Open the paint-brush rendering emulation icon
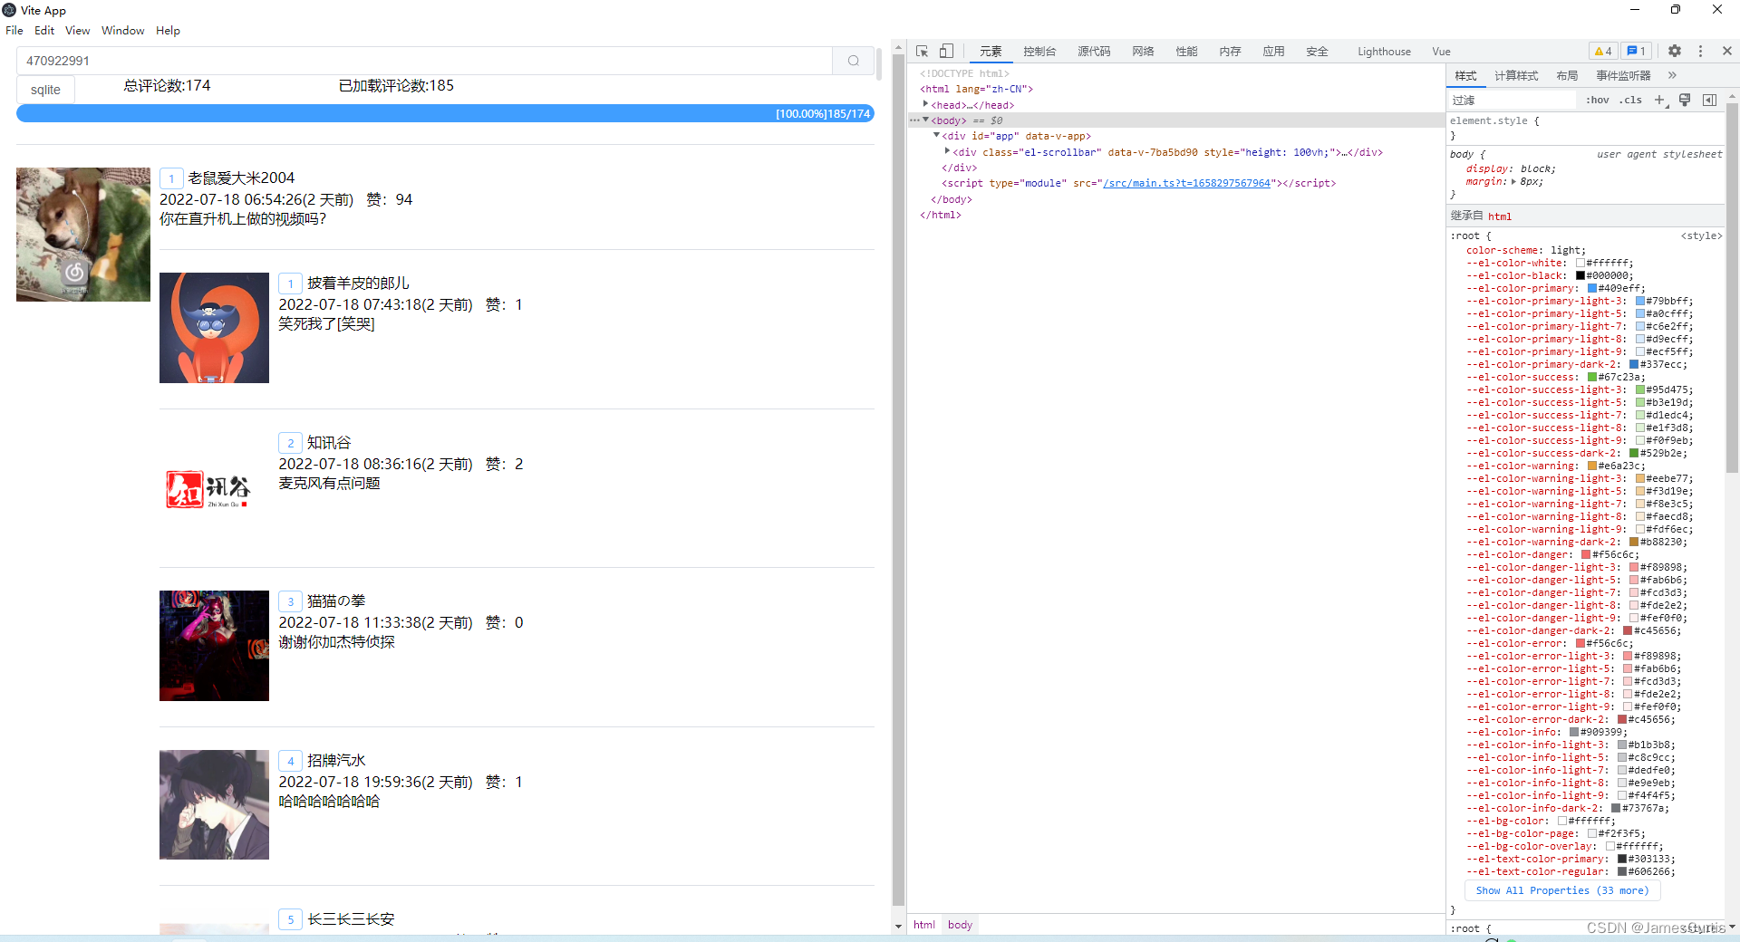The image size is (1740, 942). (1685, 100)
